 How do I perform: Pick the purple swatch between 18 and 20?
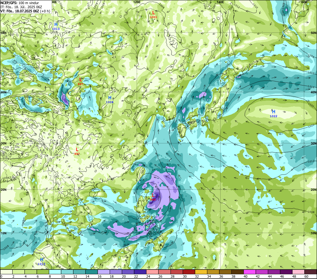click(x=116, y=272)
